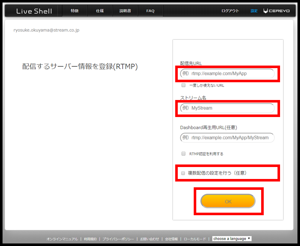Viewport: 300px width, 246px height.
Task: Enable RTMP認証を利用する option
Action: 183,154
